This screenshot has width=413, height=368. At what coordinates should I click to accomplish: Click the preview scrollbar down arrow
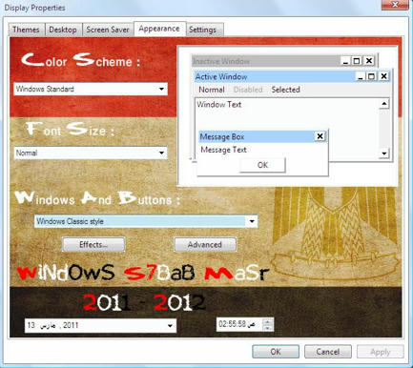(384, 153)
